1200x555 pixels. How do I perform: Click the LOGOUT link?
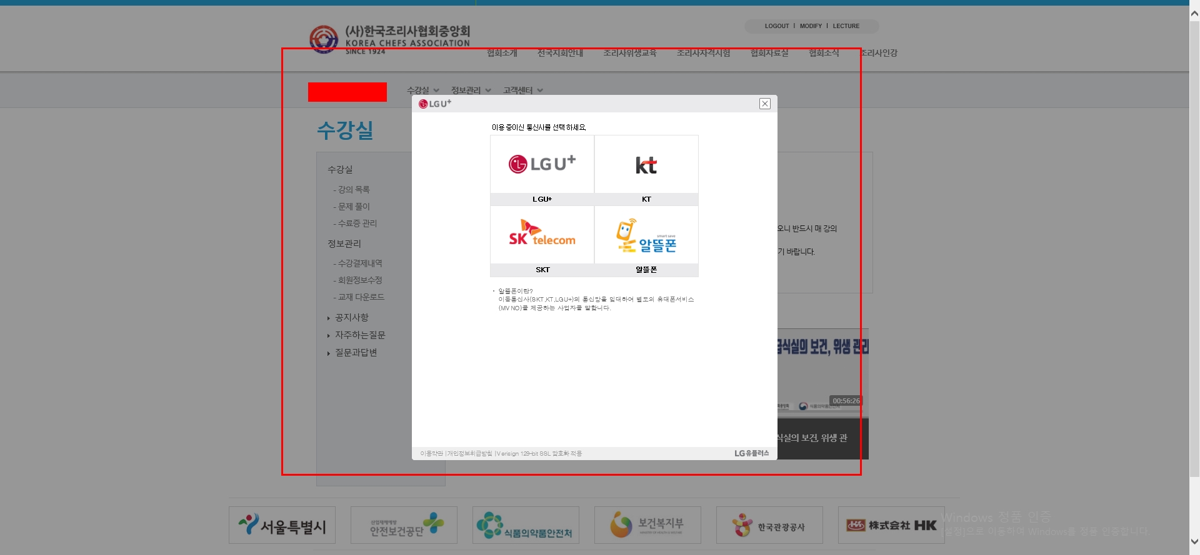(x=777, y=26)
